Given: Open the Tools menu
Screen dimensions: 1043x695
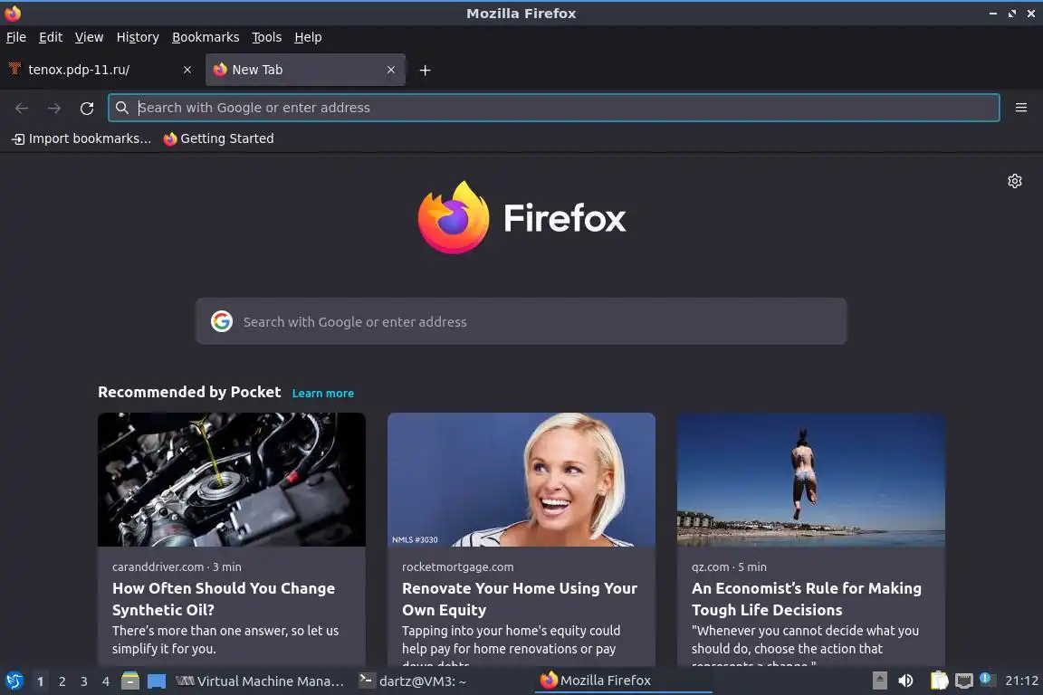Looking at the screenshot, I should click(x=267, y=37).
